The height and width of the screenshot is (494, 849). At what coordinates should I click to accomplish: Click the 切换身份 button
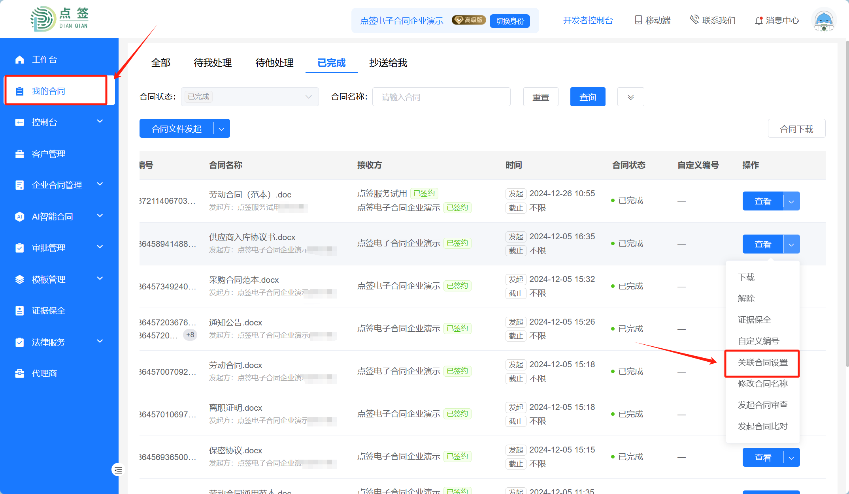click(510, 21)
